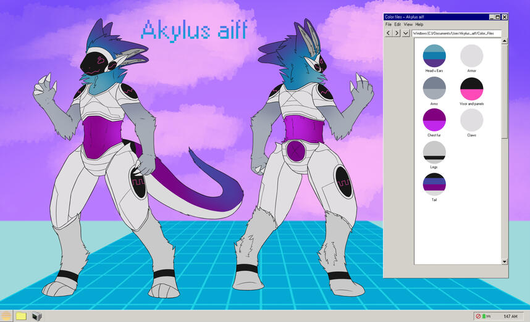530x322 pixels.
Task: Open the Visor and panels color file
Action: pyautogui.click(x=472, y=88)
